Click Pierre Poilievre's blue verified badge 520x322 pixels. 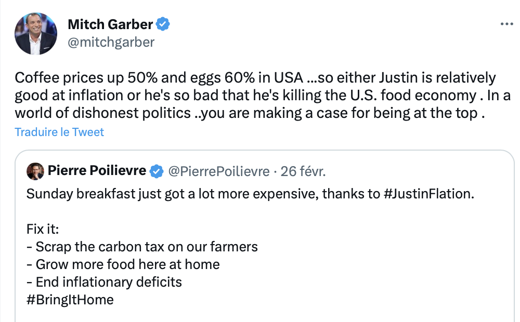click(156, 170)
